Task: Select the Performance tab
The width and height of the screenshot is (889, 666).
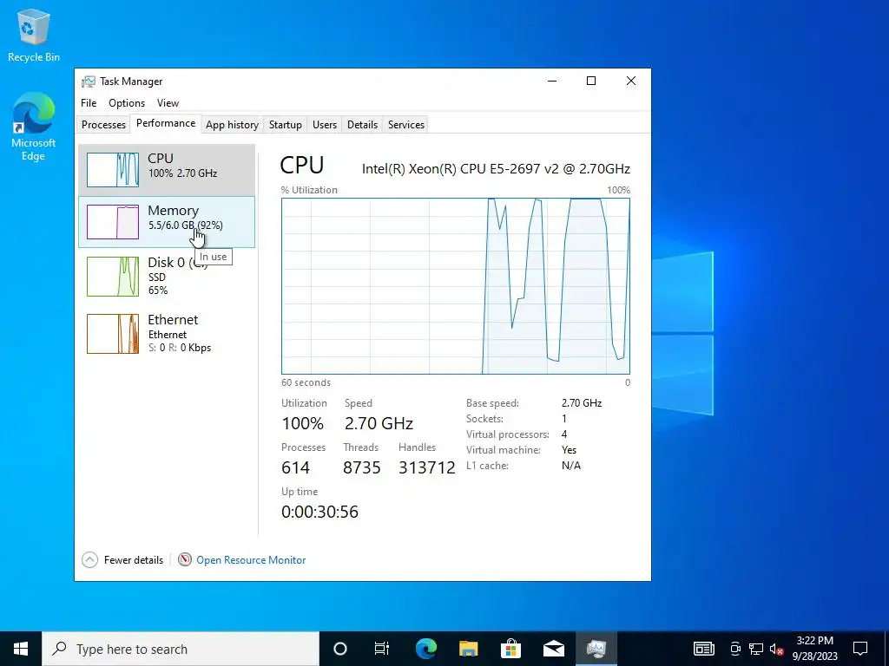Action: coord(166,123)
